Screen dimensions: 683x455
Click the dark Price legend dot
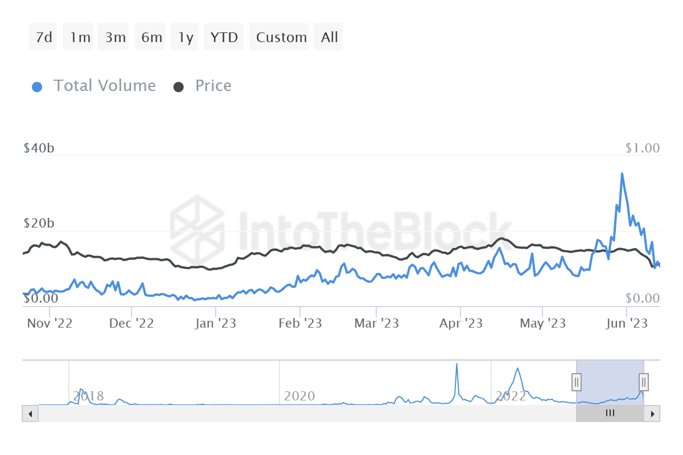coord(179,87)
